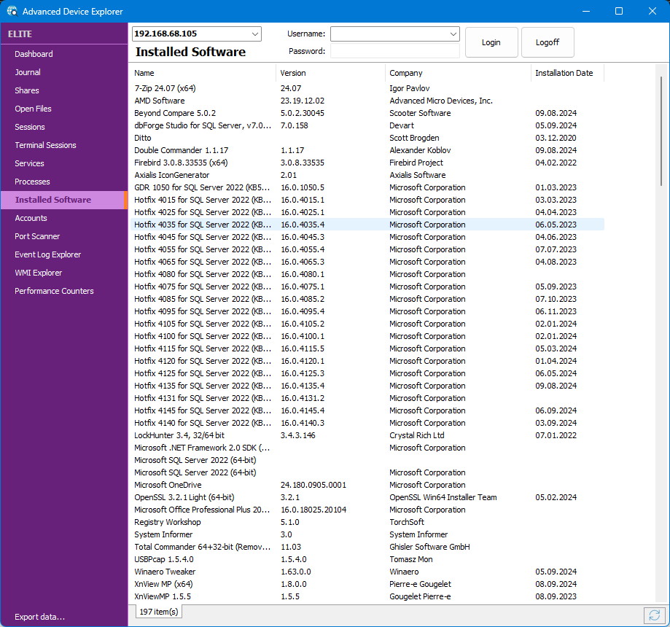The height and width of the screenshot is (627, 670).
Task: Sort by the Company column header
Action: pyautogui.click(x=458, y=73)
